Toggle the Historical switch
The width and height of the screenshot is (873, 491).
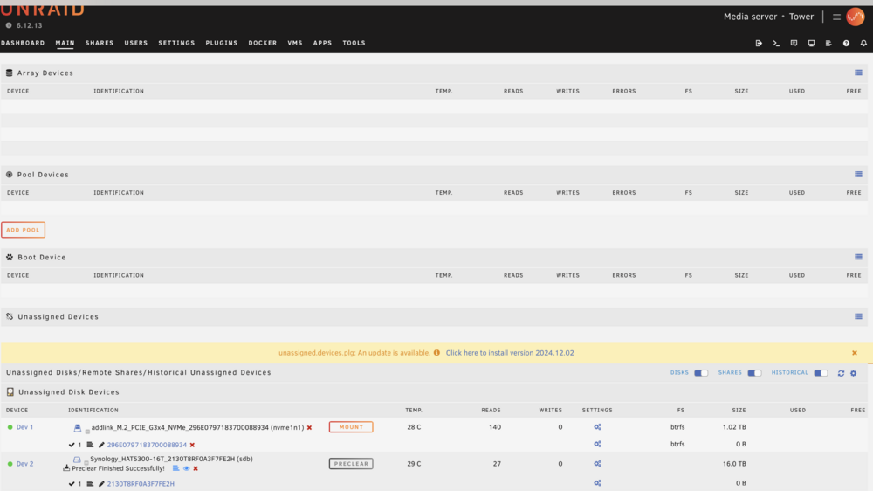coord(821,373)
